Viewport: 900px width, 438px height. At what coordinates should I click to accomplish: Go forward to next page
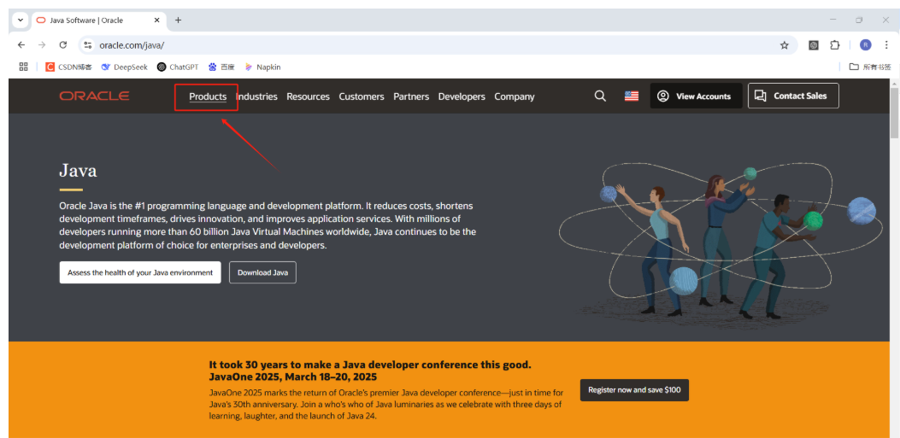(42, 44)
